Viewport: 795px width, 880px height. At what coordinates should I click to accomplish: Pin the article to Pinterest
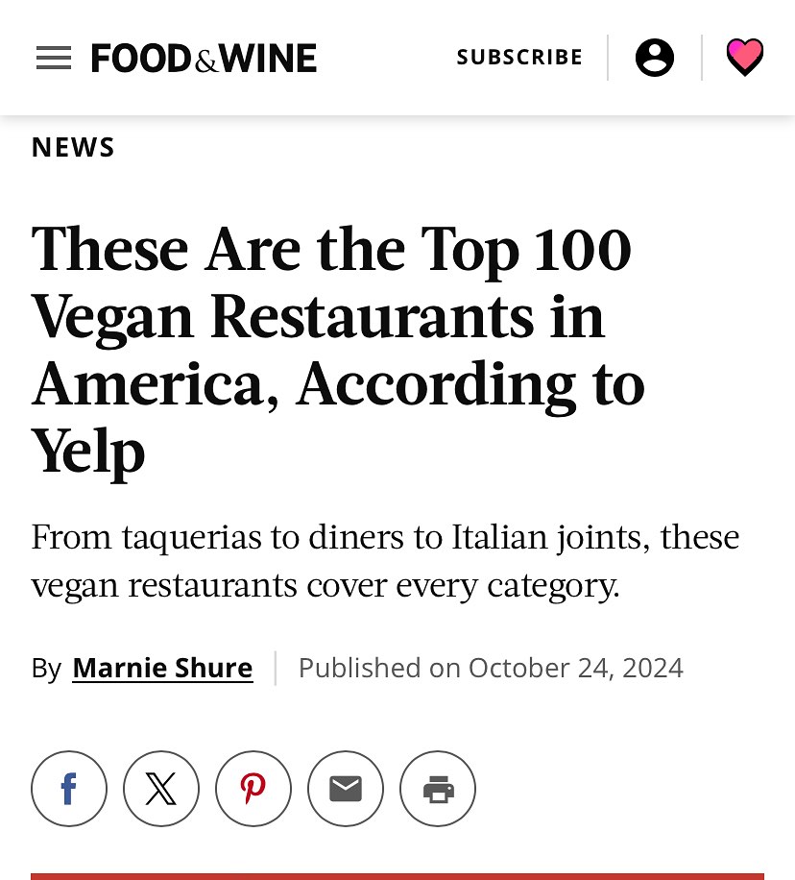pyautogui.click(x=253, y=789)
